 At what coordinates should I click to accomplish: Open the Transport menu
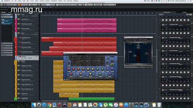point(42,1)
